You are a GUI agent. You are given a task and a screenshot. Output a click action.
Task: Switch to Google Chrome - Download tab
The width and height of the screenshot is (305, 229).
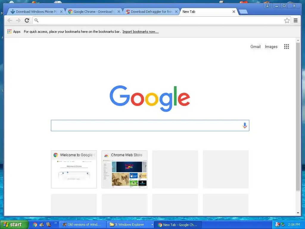tap(93, 12)
